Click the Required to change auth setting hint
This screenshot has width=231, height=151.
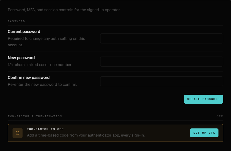[x=46, y=42]
